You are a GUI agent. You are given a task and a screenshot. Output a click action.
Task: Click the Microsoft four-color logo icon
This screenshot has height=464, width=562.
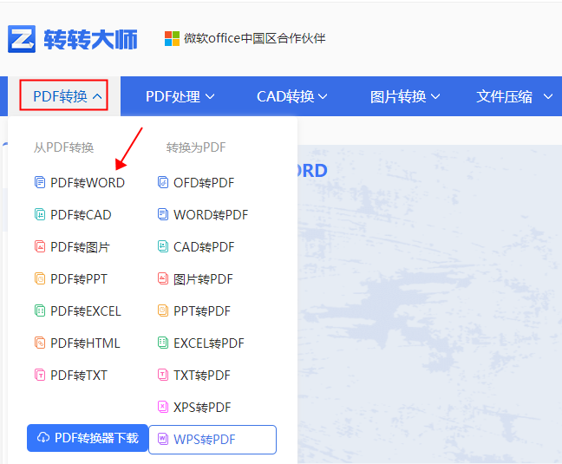(172, 38)
